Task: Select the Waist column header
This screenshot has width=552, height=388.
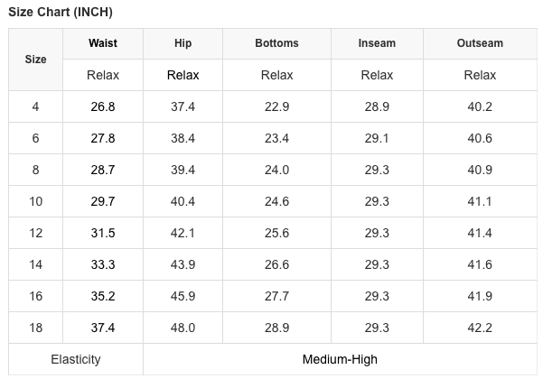Action: [103, 43]
